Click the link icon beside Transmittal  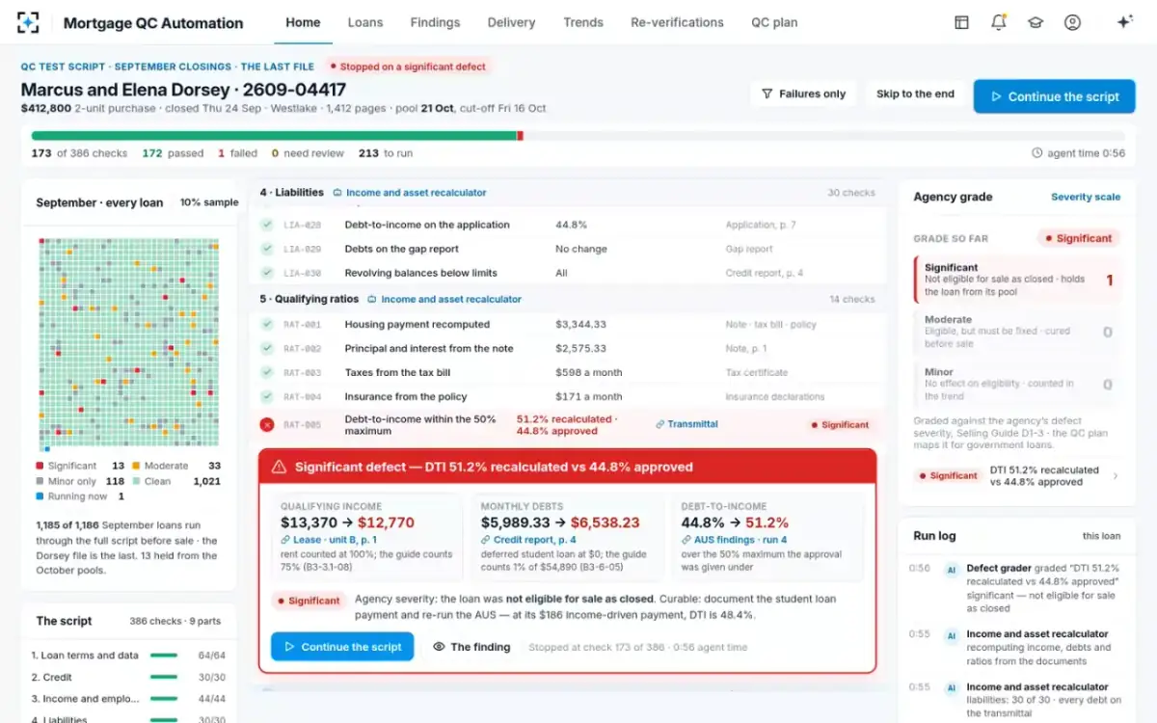tap(660, 424)
